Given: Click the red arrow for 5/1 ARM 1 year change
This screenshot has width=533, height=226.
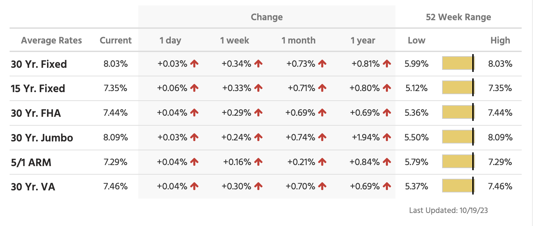Looking at the screenshot, I should point(387,162).
